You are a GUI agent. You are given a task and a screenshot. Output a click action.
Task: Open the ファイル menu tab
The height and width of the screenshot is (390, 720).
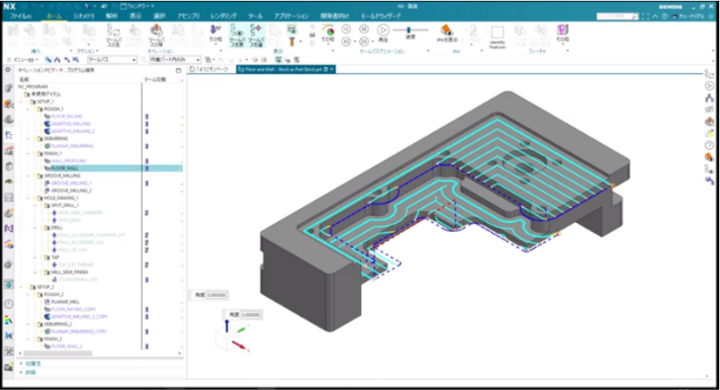[21, 16]
